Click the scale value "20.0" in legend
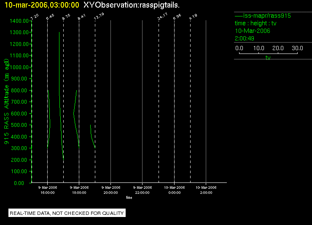Screen dimensions: 312x225 click(278, 48)
